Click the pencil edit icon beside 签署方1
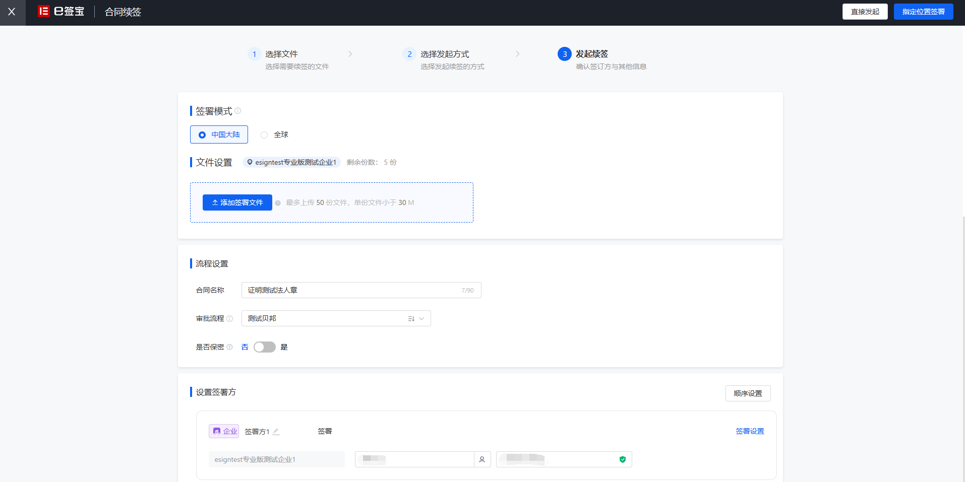The width and height of the screenshot is (965, 482). pos(276,431)
